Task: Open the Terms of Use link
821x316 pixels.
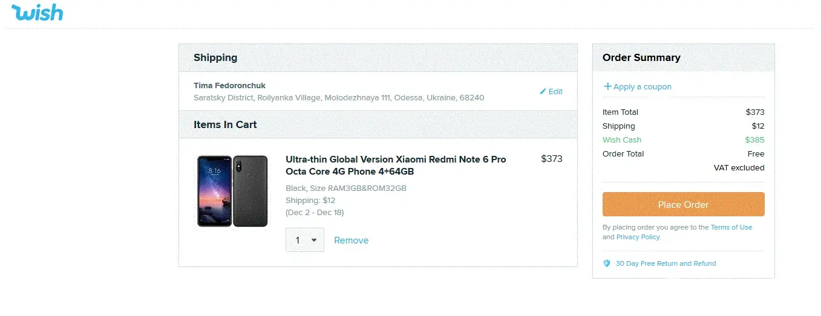Action: point(731,227)
